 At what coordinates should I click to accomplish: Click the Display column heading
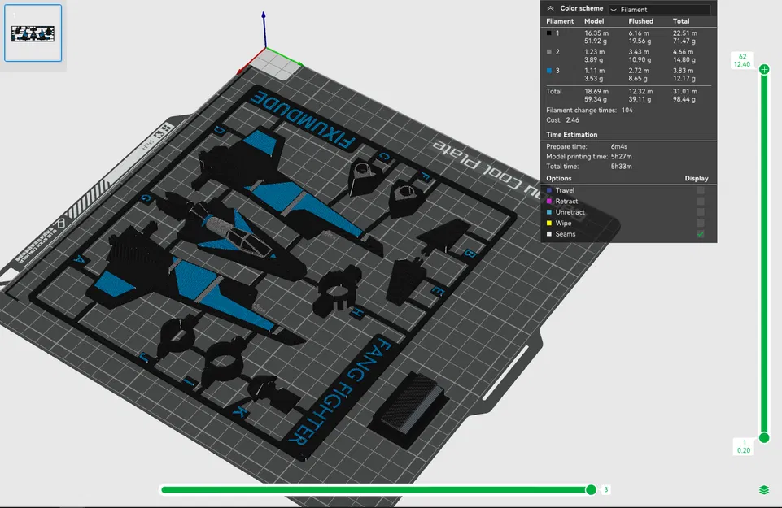point(697,178)
